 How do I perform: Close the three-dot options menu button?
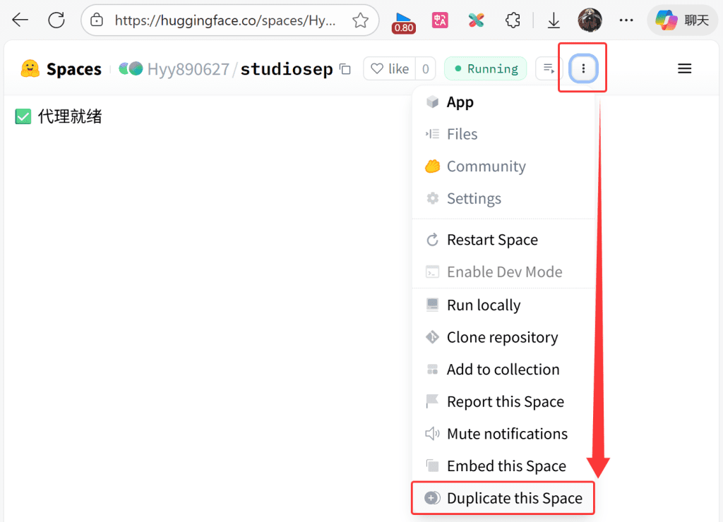click(582, 68)
